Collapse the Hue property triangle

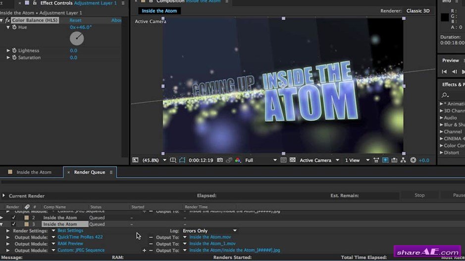(8, 27)
